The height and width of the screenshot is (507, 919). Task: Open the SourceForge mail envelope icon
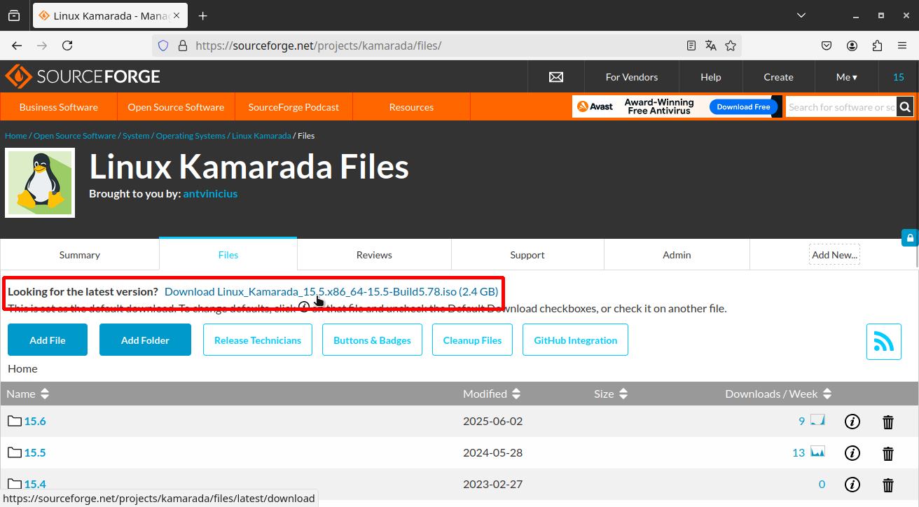click(x=556, y=77)
